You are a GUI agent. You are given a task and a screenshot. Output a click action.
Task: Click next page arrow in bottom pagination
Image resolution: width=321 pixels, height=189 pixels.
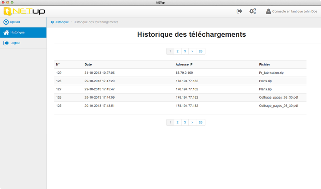(192, 122)
